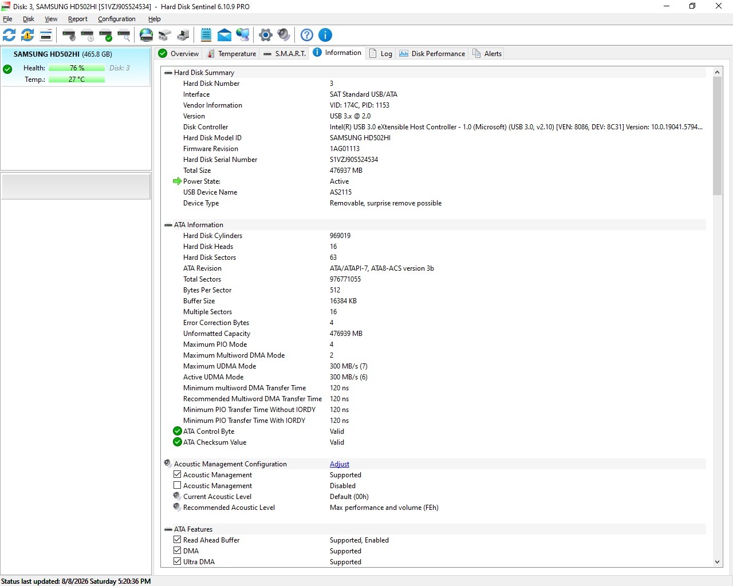Viewport: 733px width, 586px height.
Task: Switch to the Temperature tab
Action: pos(232,54)
